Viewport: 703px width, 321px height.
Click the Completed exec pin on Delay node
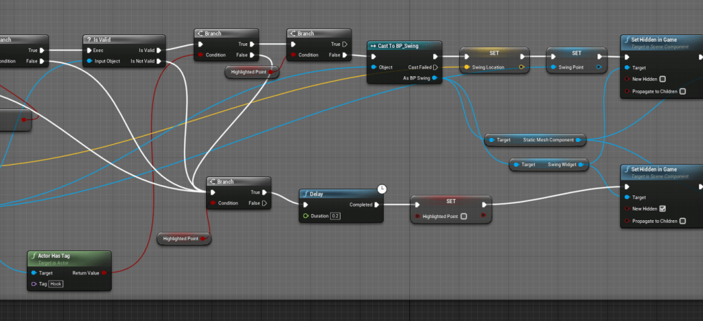378,204
